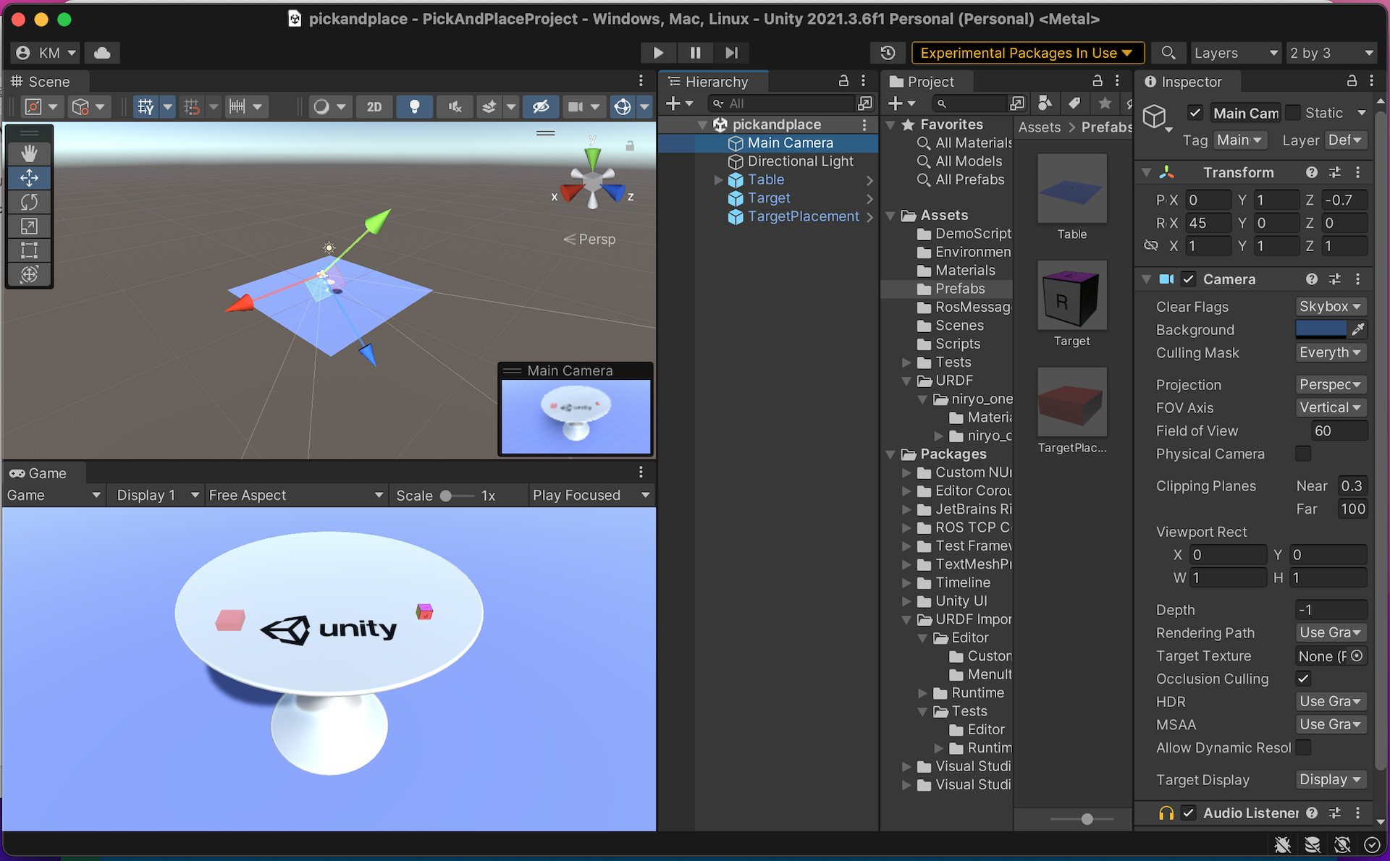This screenshot has height=861, width=1390.
Task: Toggle Main Camera active checkbox
Action: (1195, 113)
